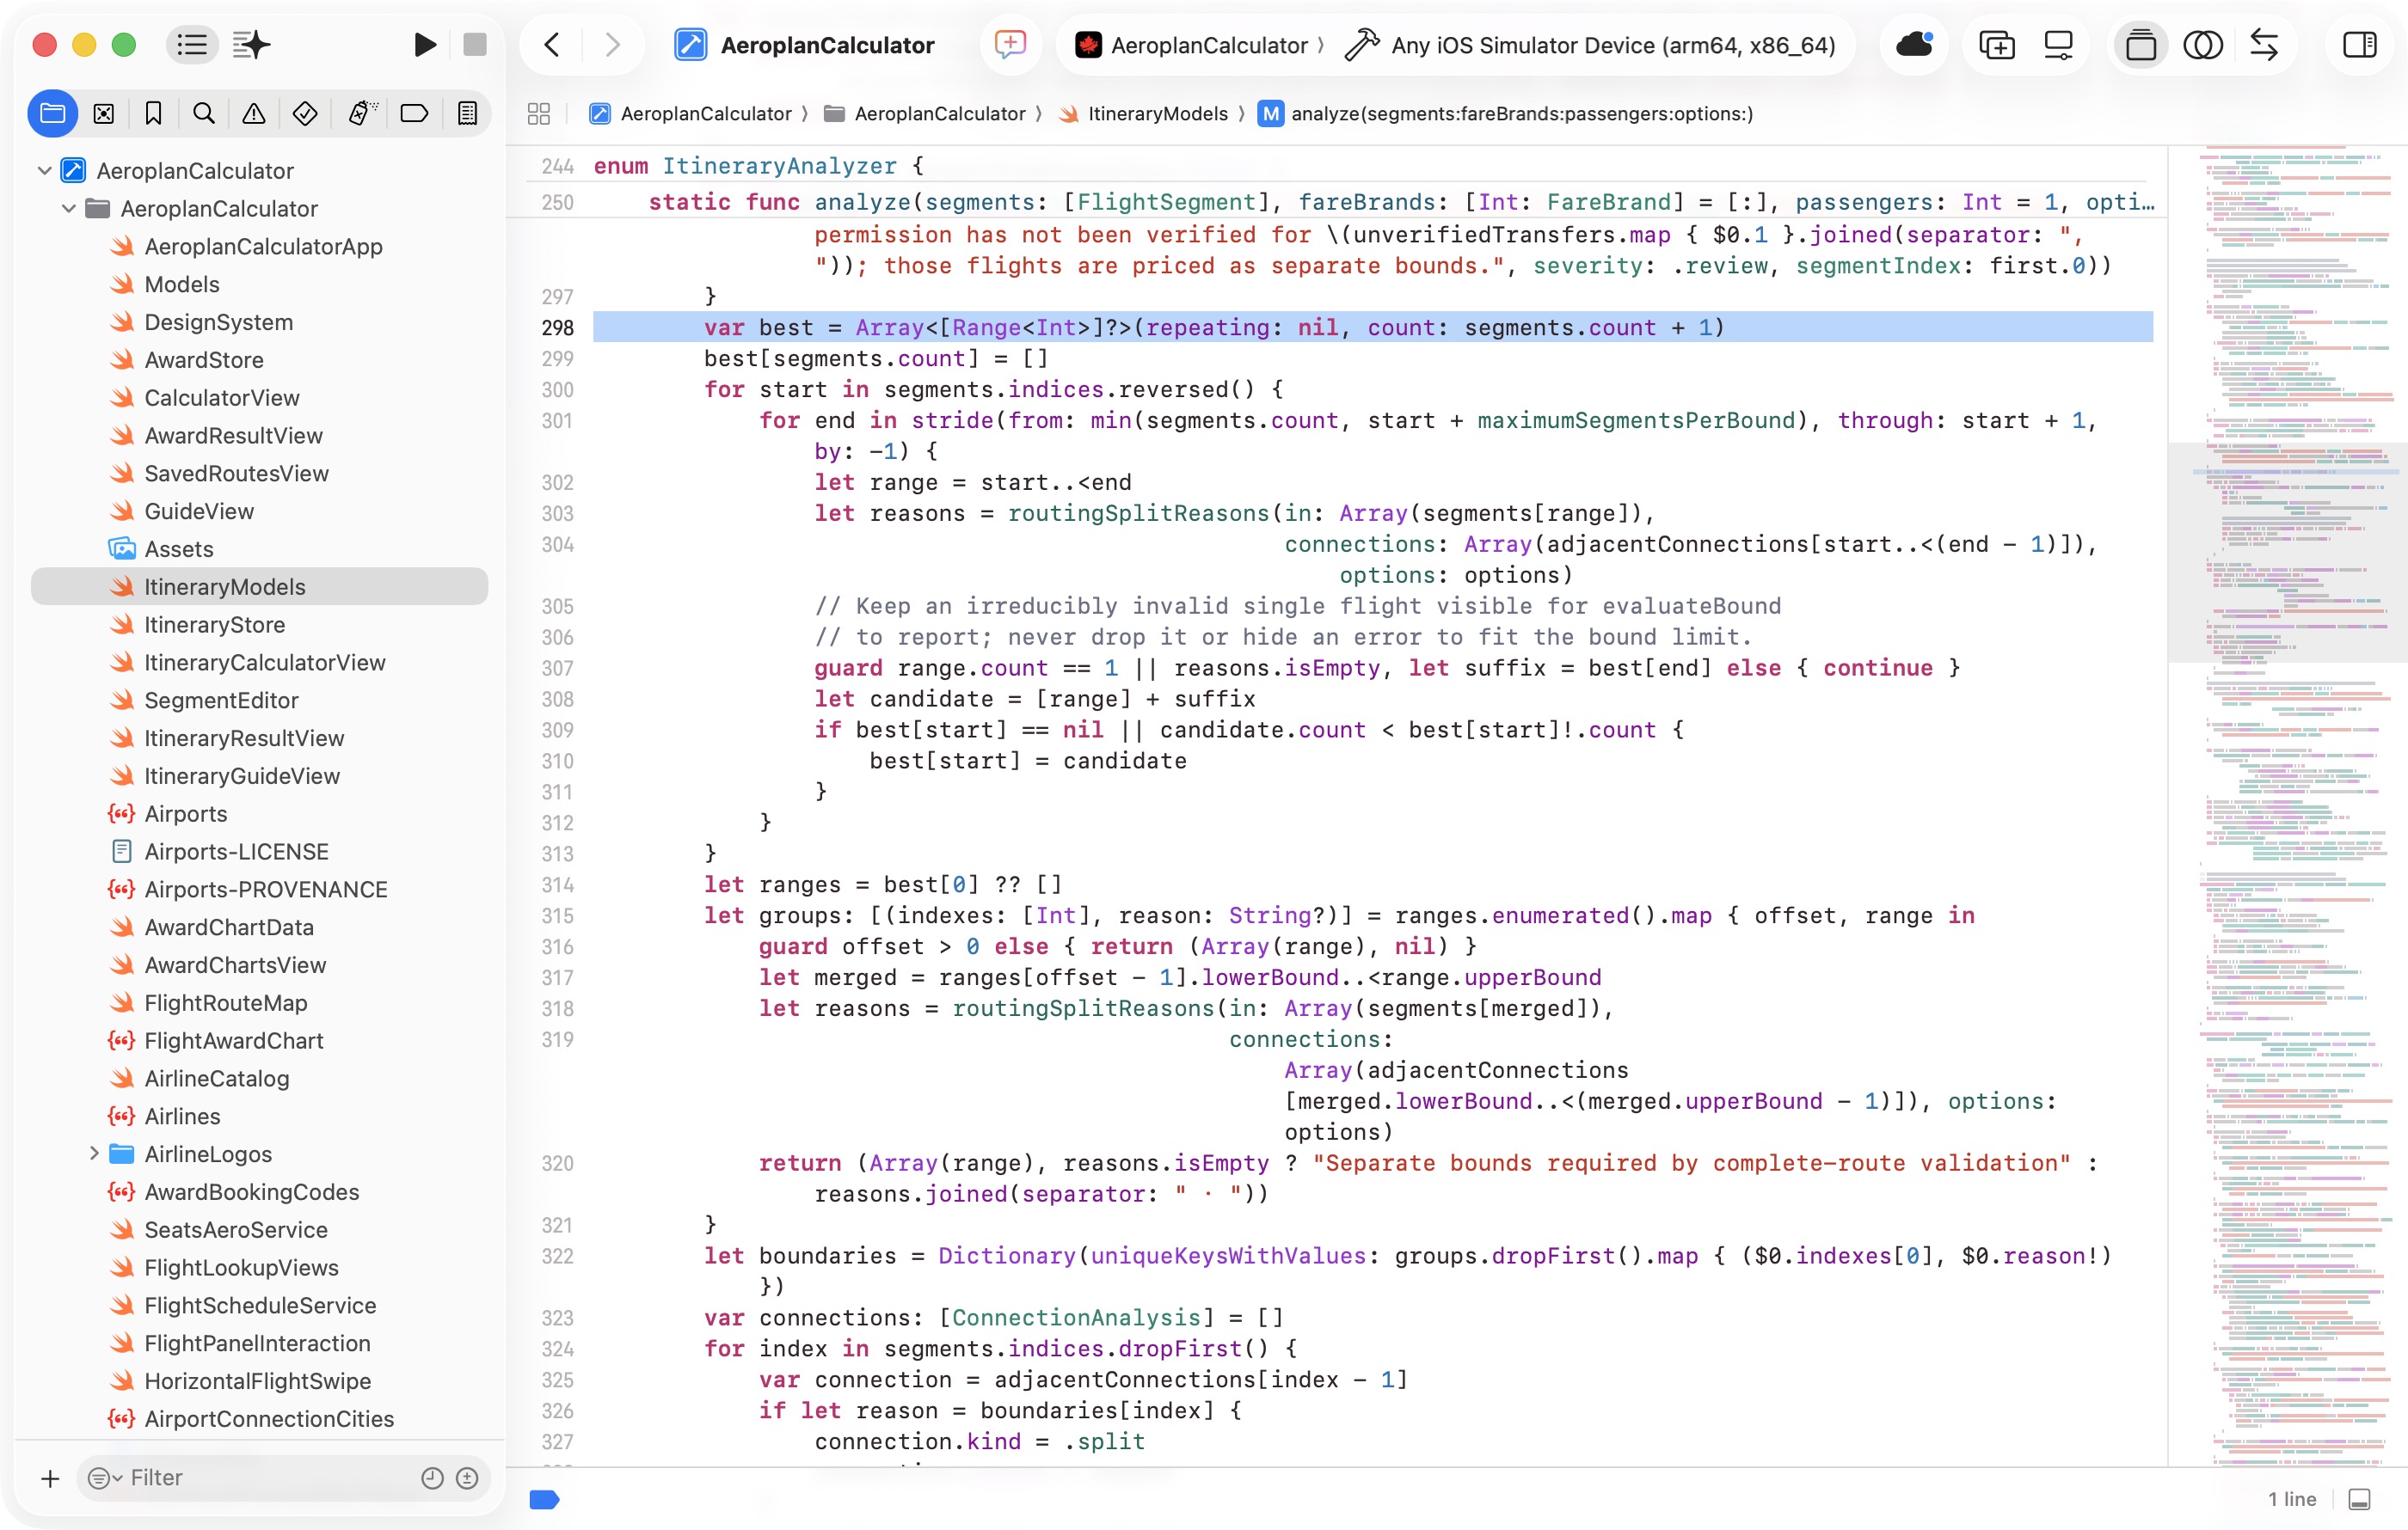This screenshot has height=1530, width=2408.
Task: Open the Breakpoint navigator tab
Action: click(x=414, y=114)
